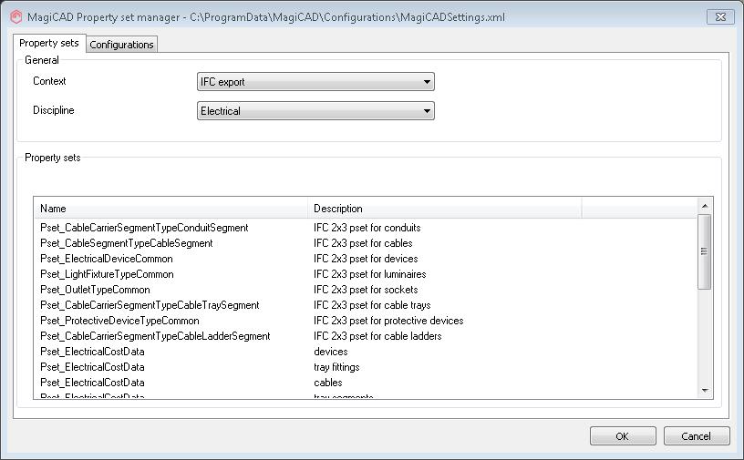Image resolution: width=744 pixels, height=460 pixels.
Task: Click description 'IFC 2x3 pset for luminaires'
Action: click(369, 274)
